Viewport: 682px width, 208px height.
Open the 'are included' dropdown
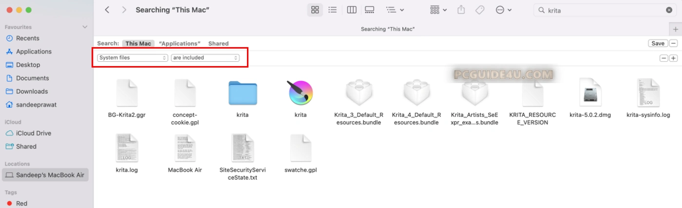(x=205, y=58)
